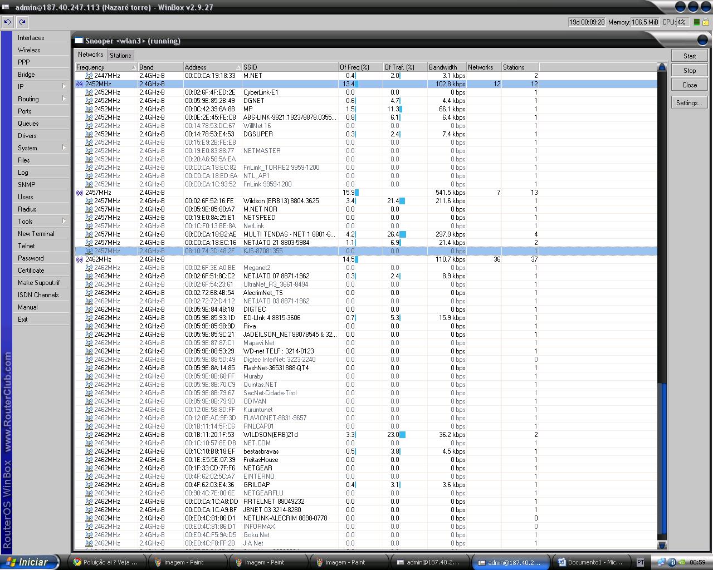This screenshot has height=570, width=713.
Task: Open Snooper Settings... button
Action: pos(690,103)
